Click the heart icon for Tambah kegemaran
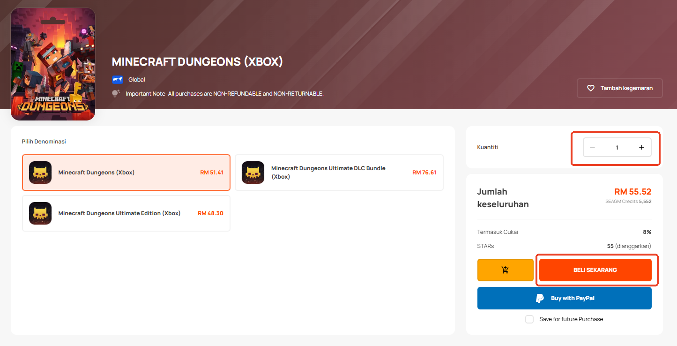Image resolution: width=677 pixels, height=346 pixels. [x=591, y=88]
